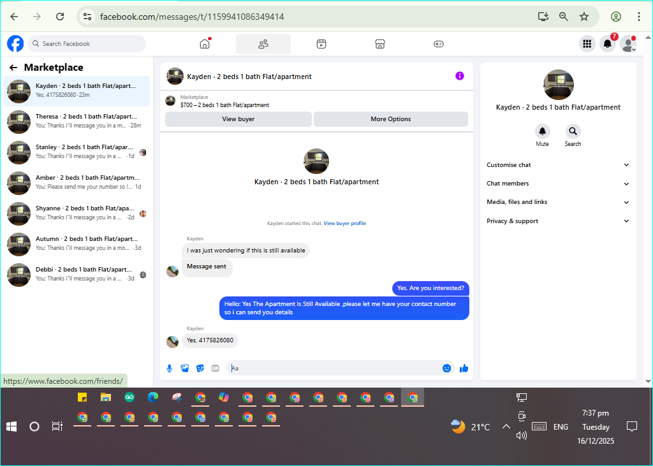Open the emoji picker smiley
The height and width of the screenshot is (466, 653).
[x=447, y=368]
